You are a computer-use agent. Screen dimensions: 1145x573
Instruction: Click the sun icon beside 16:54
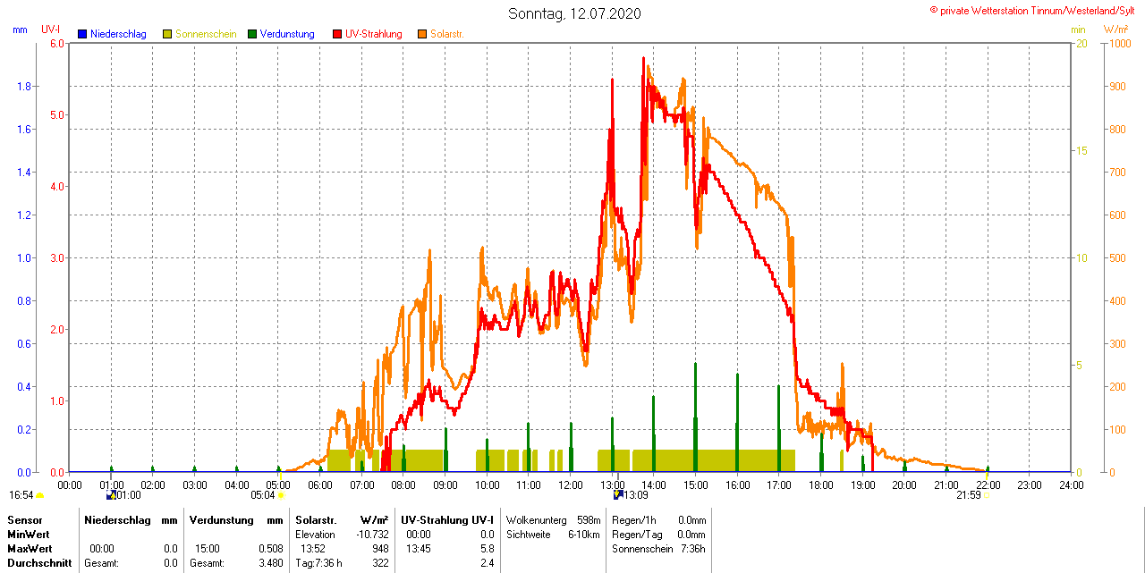[x=40, y=495]
